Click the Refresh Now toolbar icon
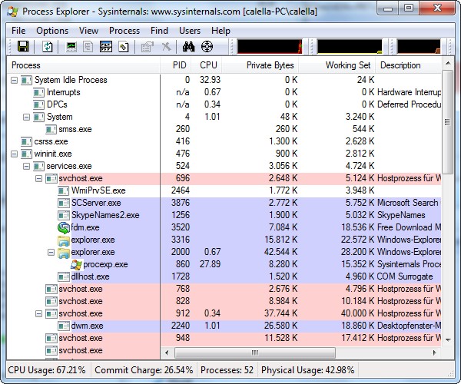461x384 pixels. pyautogui.click(x=47, y=46)
